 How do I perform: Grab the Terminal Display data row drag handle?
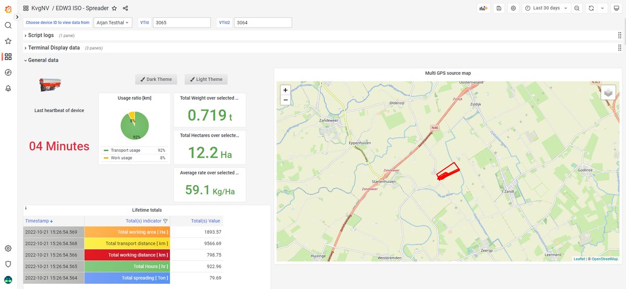619,47
